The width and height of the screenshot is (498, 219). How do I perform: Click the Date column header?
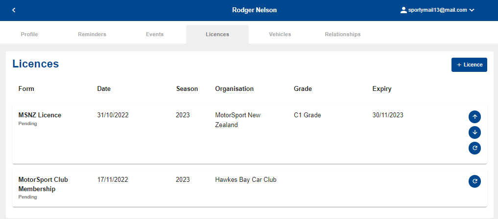[x=104, y=89]
